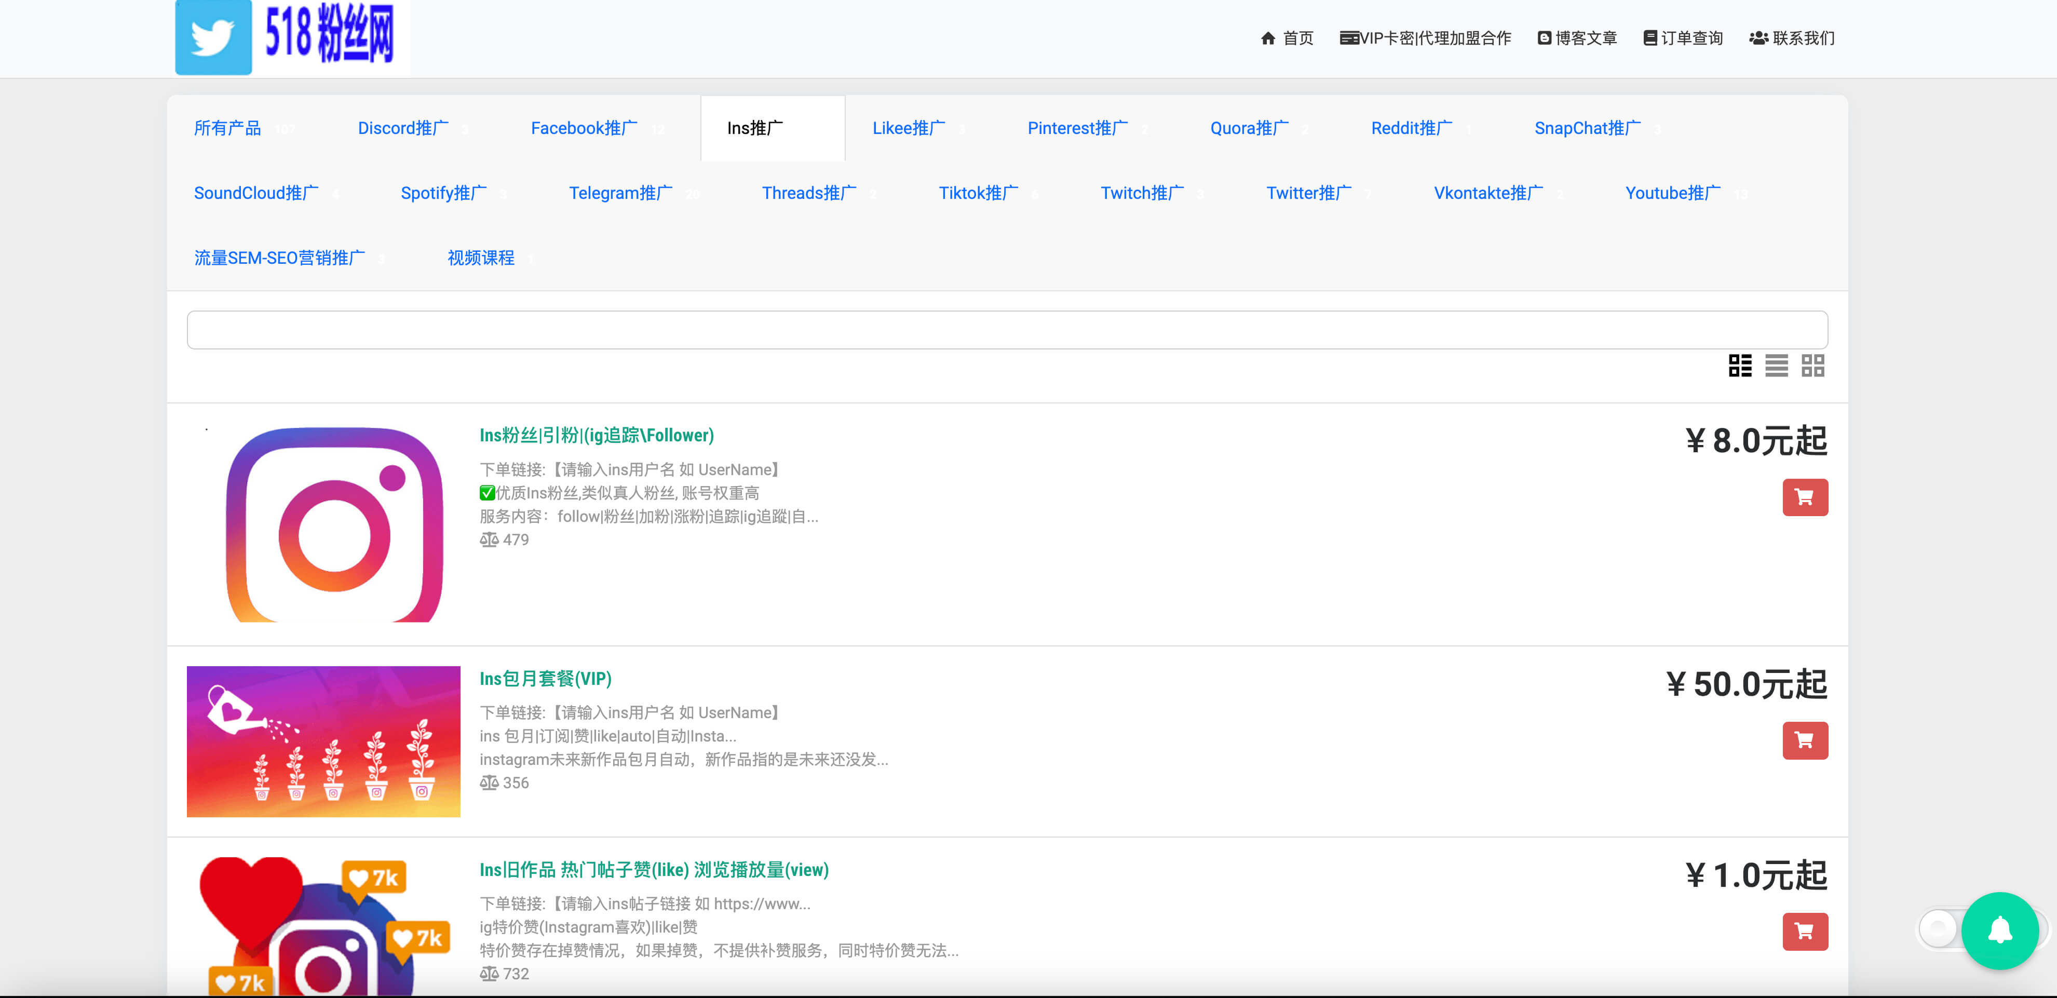Click the scale icon beside 356

click(489, 783)
